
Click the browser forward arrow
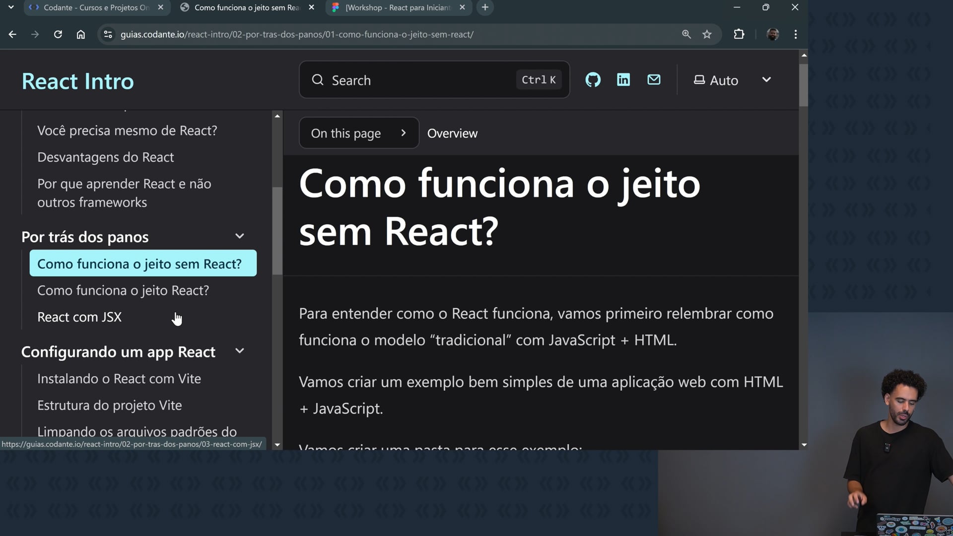pyautogui.click(x=35, y=34)
